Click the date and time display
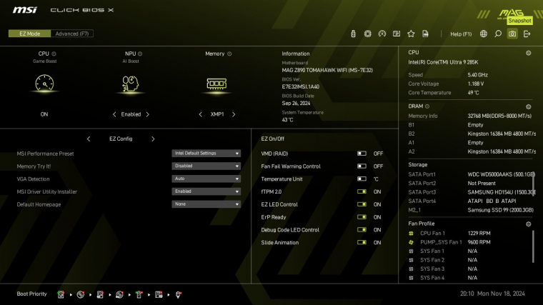Viewport: 543px width, 305px height. pyautogui.click(x=492, y=294)
